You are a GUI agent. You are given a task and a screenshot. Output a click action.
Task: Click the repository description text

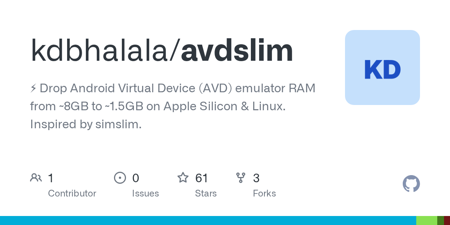pos(173,106)
